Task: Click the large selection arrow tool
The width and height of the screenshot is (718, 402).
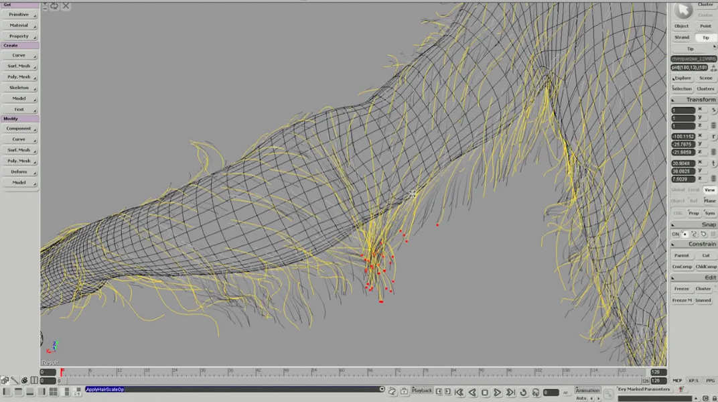Action: [683, 10]
